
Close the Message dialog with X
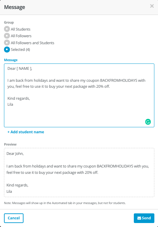click(x=152, y=6)
